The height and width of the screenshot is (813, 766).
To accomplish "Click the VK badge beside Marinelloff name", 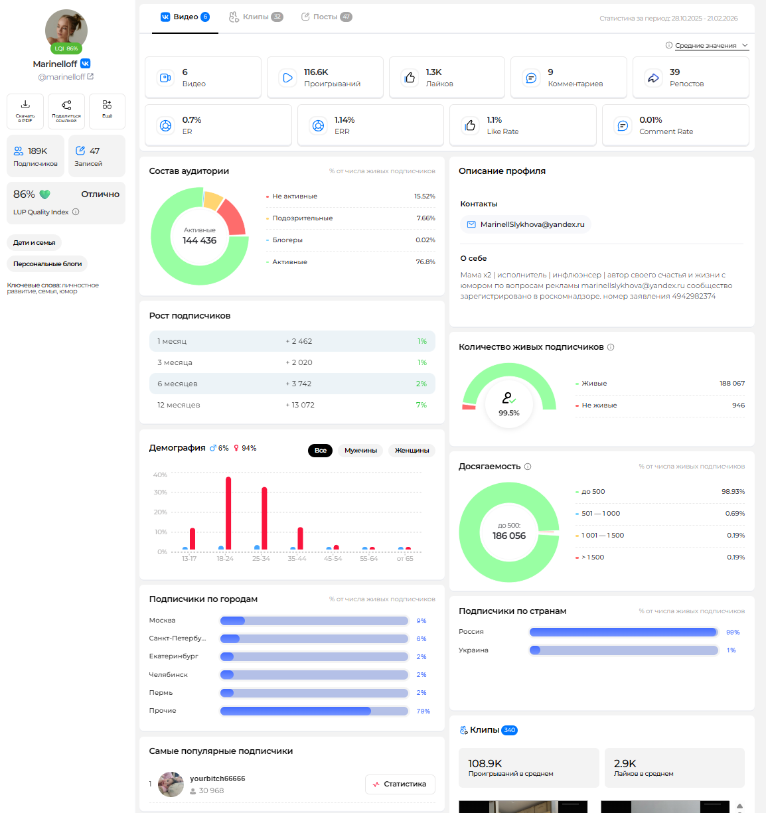I will [85, 64].
